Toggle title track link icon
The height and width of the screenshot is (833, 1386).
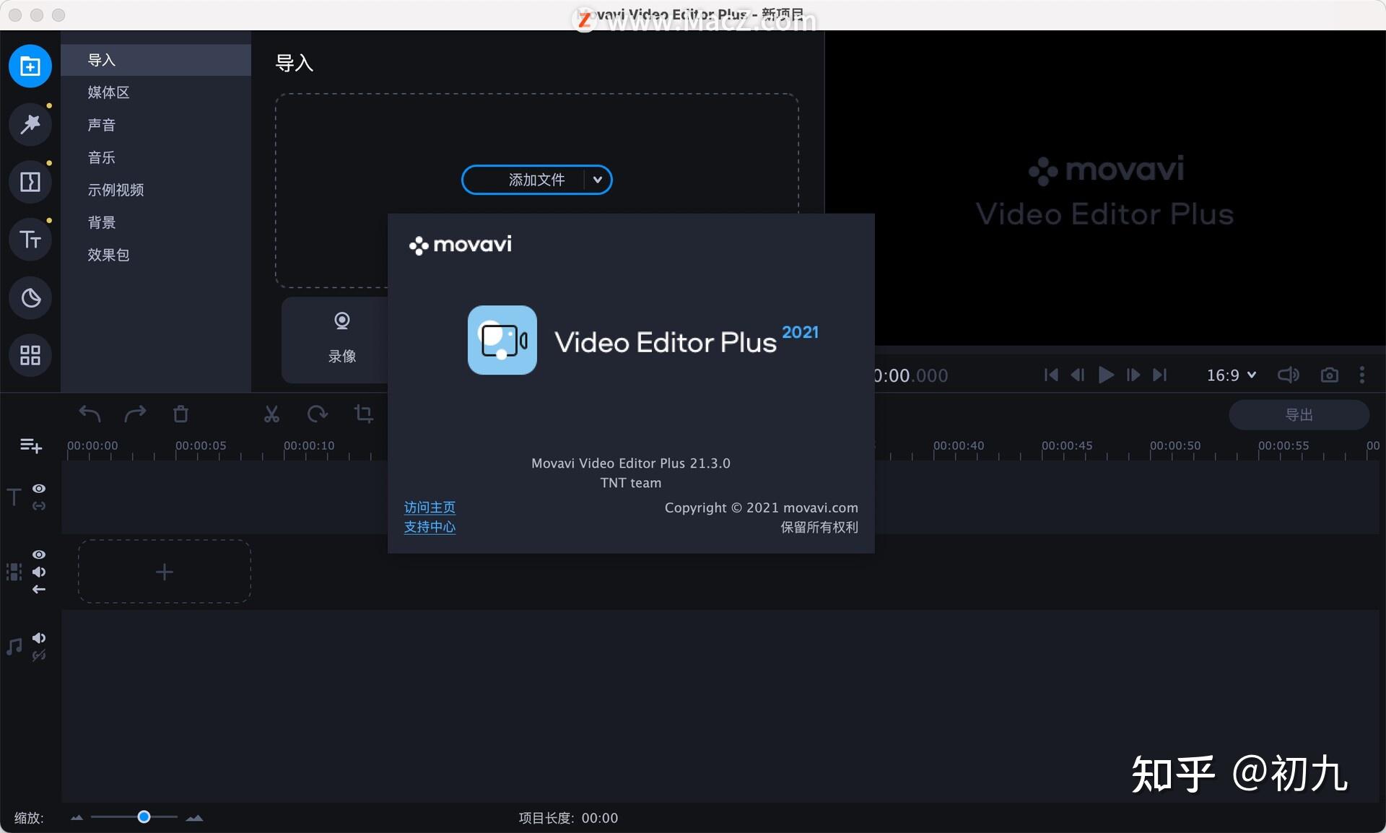point(39,506)
